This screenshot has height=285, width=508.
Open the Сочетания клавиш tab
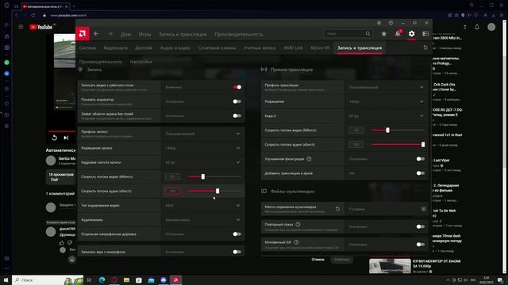tap(217, 47)
